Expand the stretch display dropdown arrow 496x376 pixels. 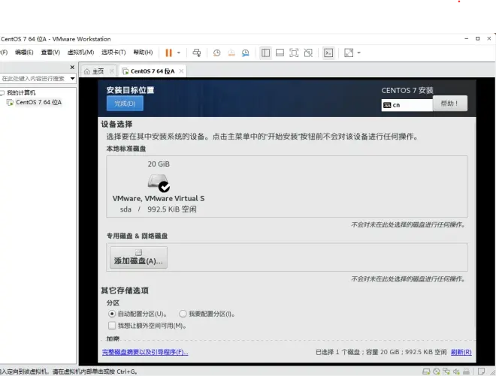pyautogui.click(x=358, y=53)
